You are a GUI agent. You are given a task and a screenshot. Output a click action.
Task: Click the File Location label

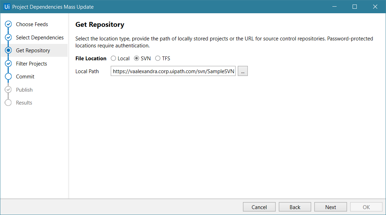pos(91,59)
